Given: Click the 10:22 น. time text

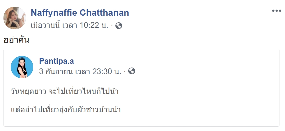Looking at the screenshot, I should pyautogui.click(x=94, y=25).
